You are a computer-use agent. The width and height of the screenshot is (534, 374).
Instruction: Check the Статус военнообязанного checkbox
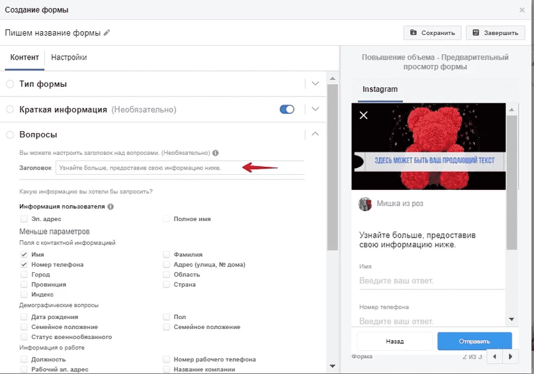(x=24, y=336)
